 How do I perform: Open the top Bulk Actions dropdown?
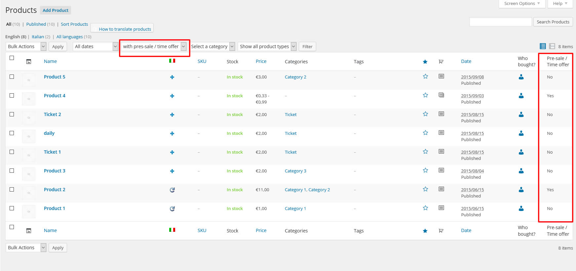[x=26, y=46]
